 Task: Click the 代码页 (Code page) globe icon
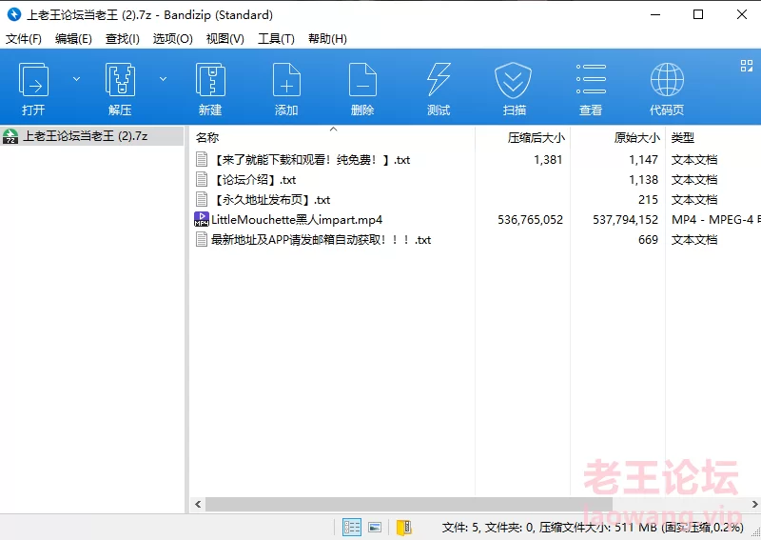point(667,80)
